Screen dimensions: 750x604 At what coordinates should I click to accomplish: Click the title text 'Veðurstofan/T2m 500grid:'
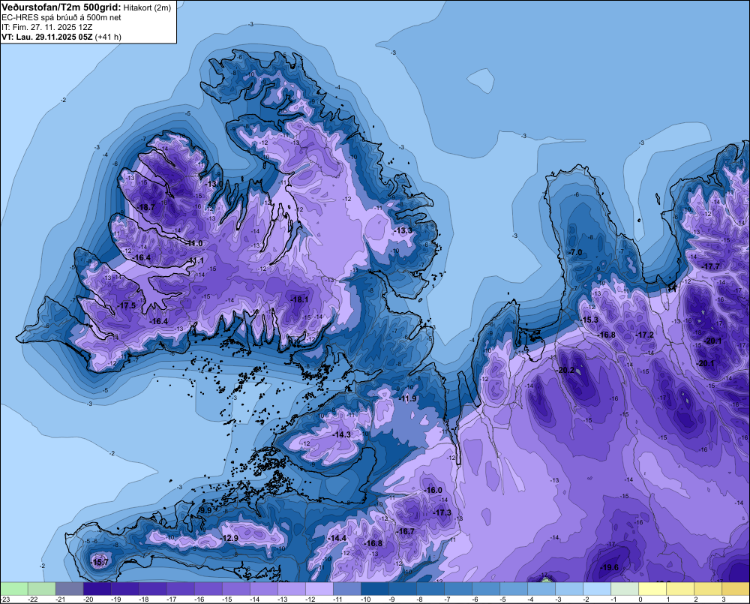[61, 8]
